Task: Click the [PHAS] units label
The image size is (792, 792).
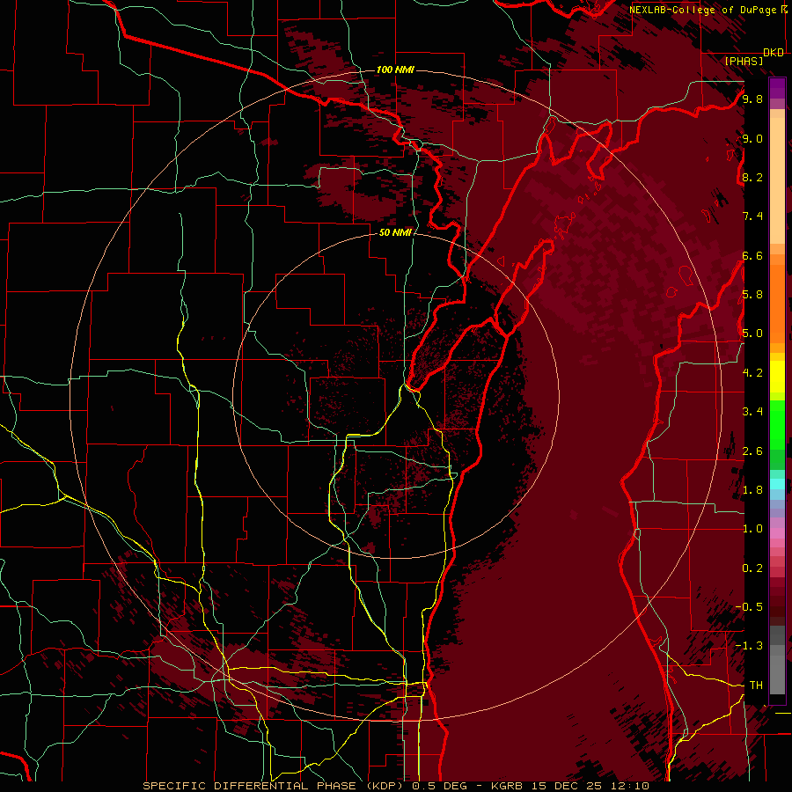Action: pyautogui.click(x=744, y=61)
